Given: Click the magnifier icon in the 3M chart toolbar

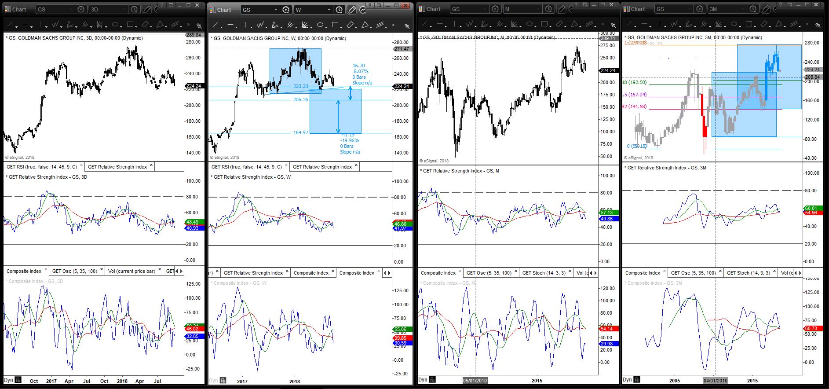Looking at the screenshot, I should (818, 26).
